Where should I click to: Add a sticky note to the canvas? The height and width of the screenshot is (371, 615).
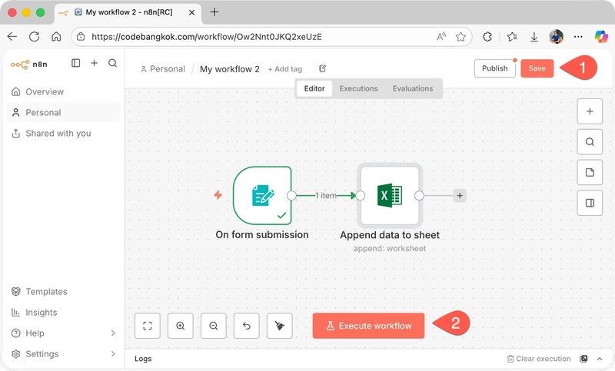click(x=590, y=173)
